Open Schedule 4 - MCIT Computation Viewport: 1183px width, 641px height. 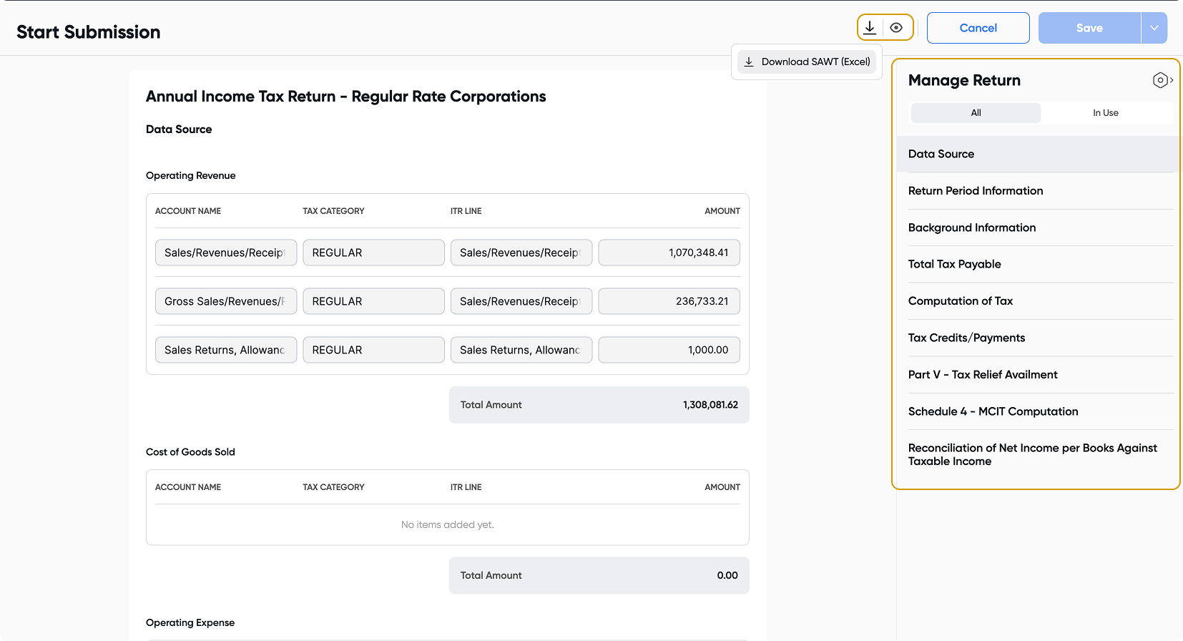993,411
